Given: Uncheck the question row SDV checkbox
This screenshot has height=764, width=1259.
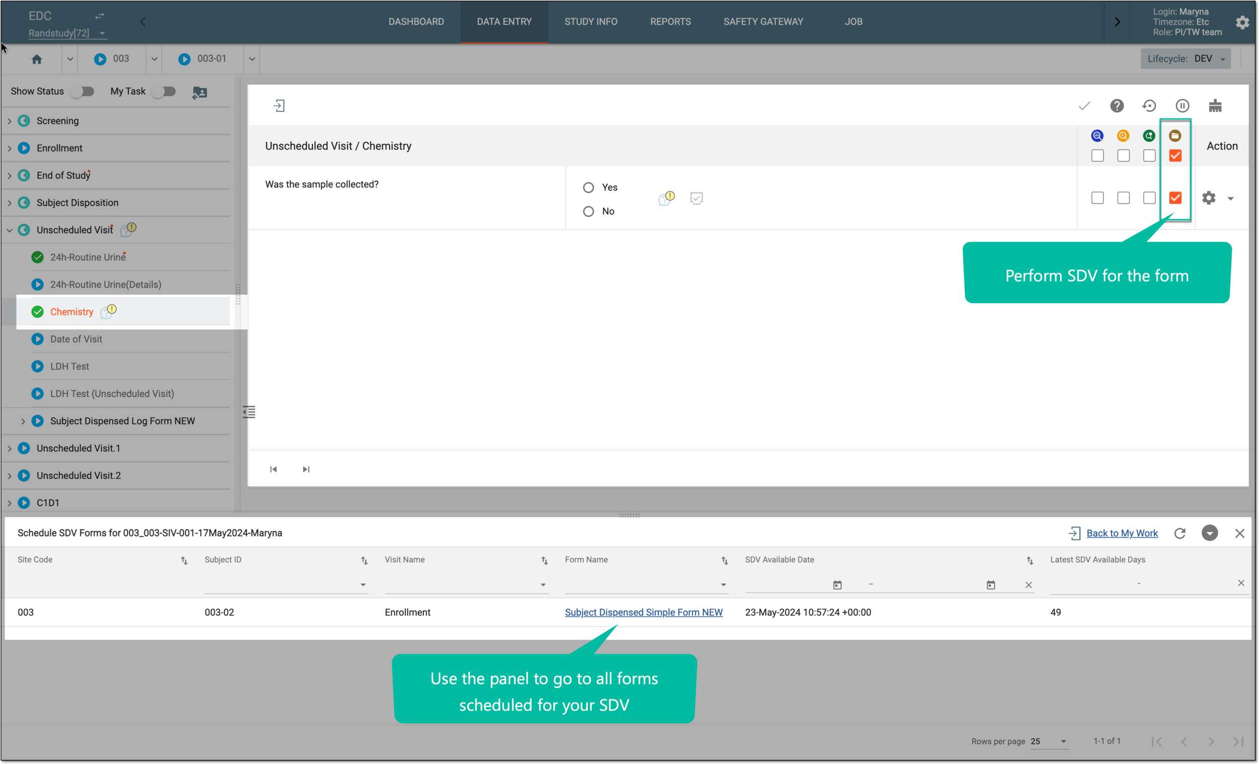Looking at the screenshot, I should (1175, 198).
